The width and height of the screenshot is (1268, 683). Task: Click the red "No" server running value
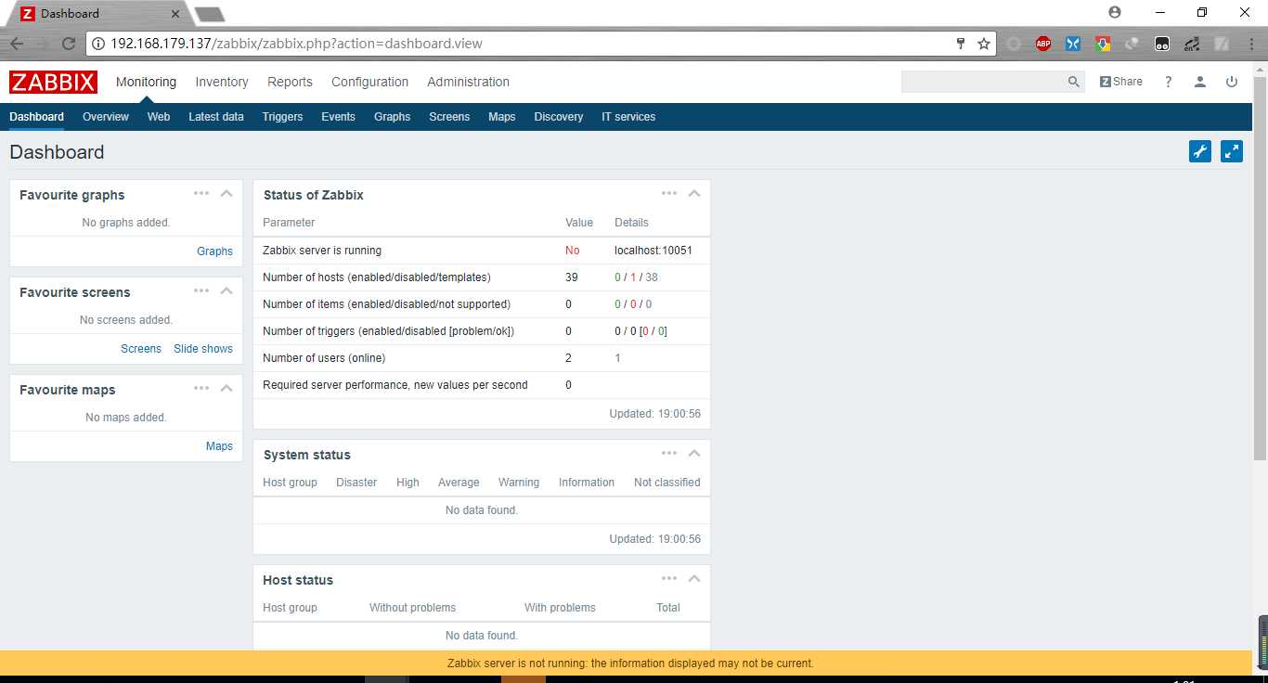(x=572, y=251)
